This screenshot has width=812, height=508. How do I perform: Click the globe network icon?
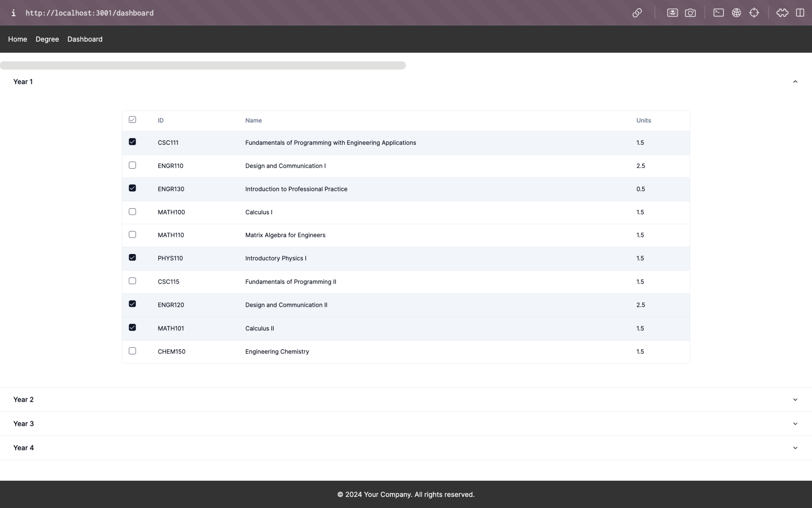point(736,13)
